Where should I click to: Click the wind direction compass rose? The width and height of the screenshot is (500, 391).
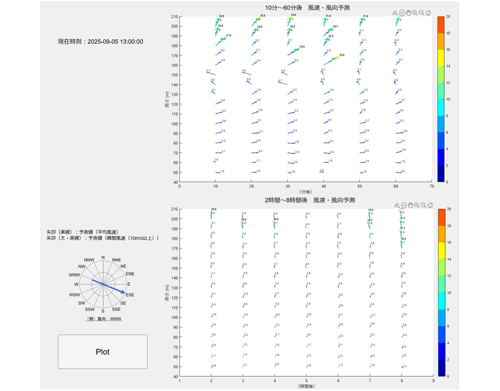click(103, 285)
